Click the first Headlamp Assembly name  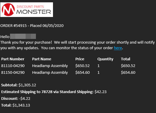pyautogui.click(x=50, y=66)
